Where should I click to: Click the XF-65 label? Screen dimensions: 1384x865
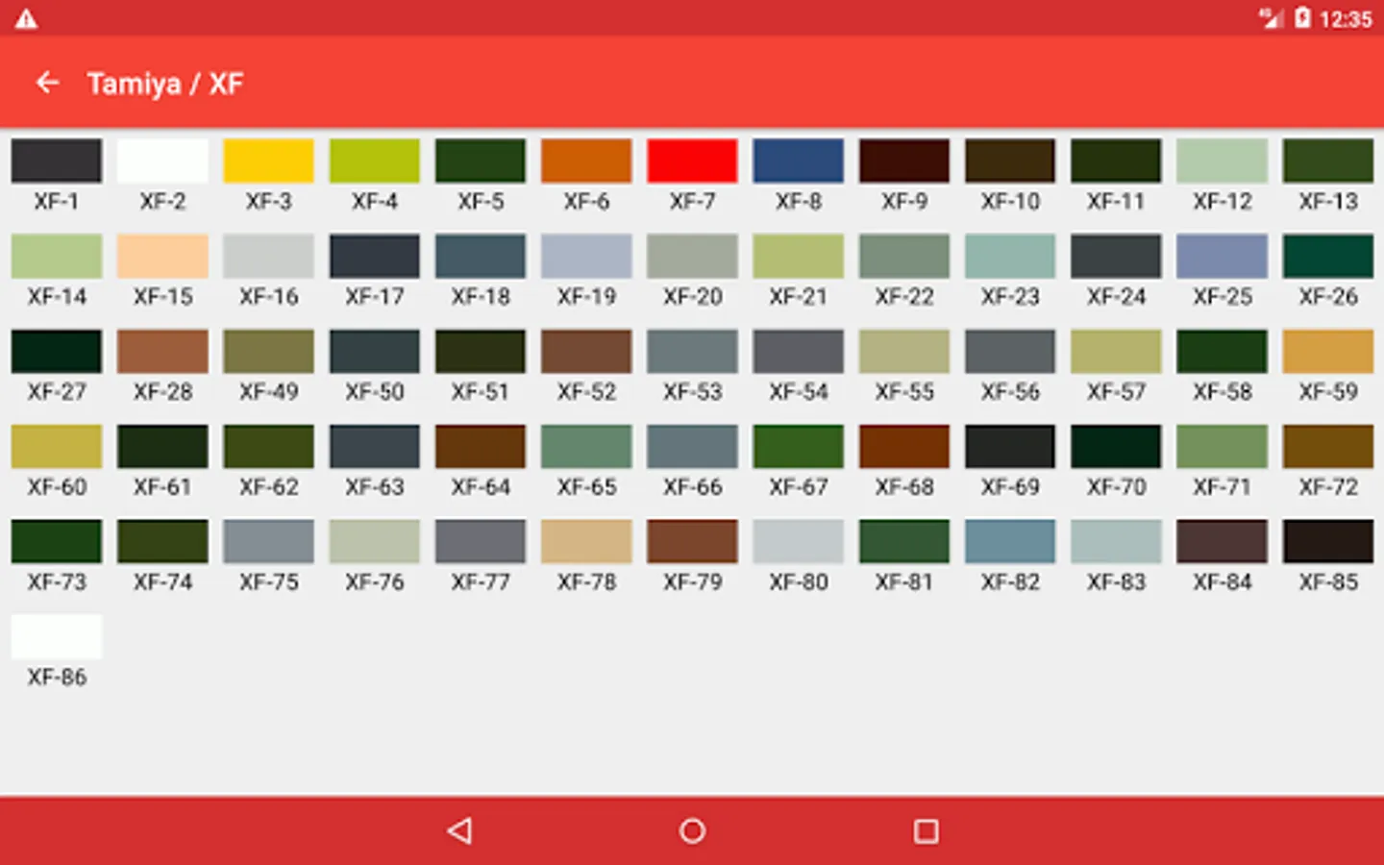click(x=586, y=487)
